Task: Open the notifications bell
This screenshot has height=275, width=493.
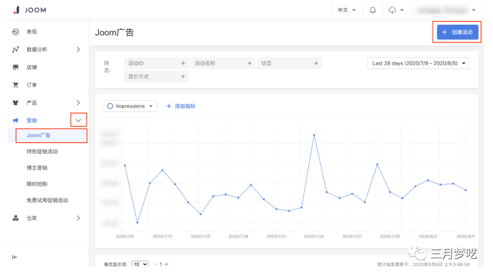Action: point(373,10)
